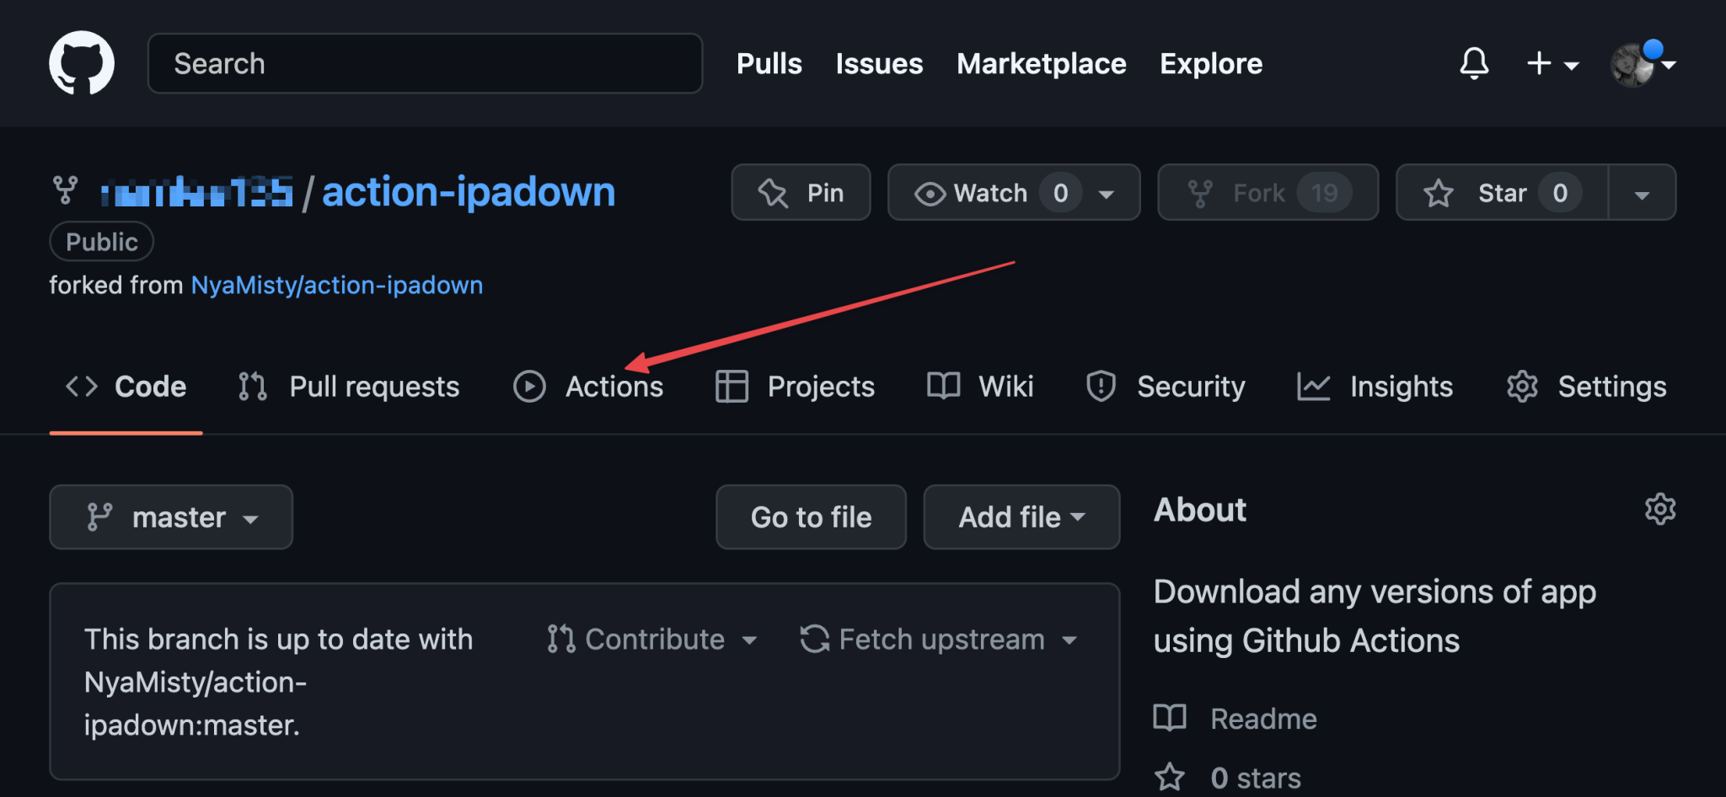Open the Add file dropdown
Viewport: 1726px width, 797px height.
coord(1021,517)
